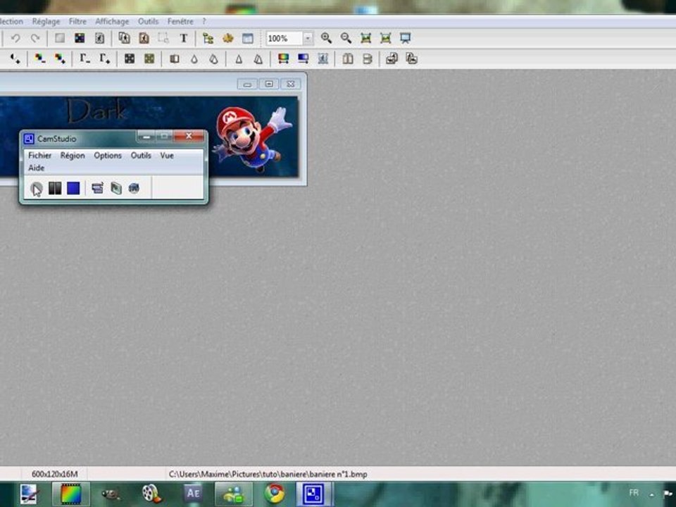Open CamStudio's Fichier menu
Screen dimensions: 676x507
39,155
